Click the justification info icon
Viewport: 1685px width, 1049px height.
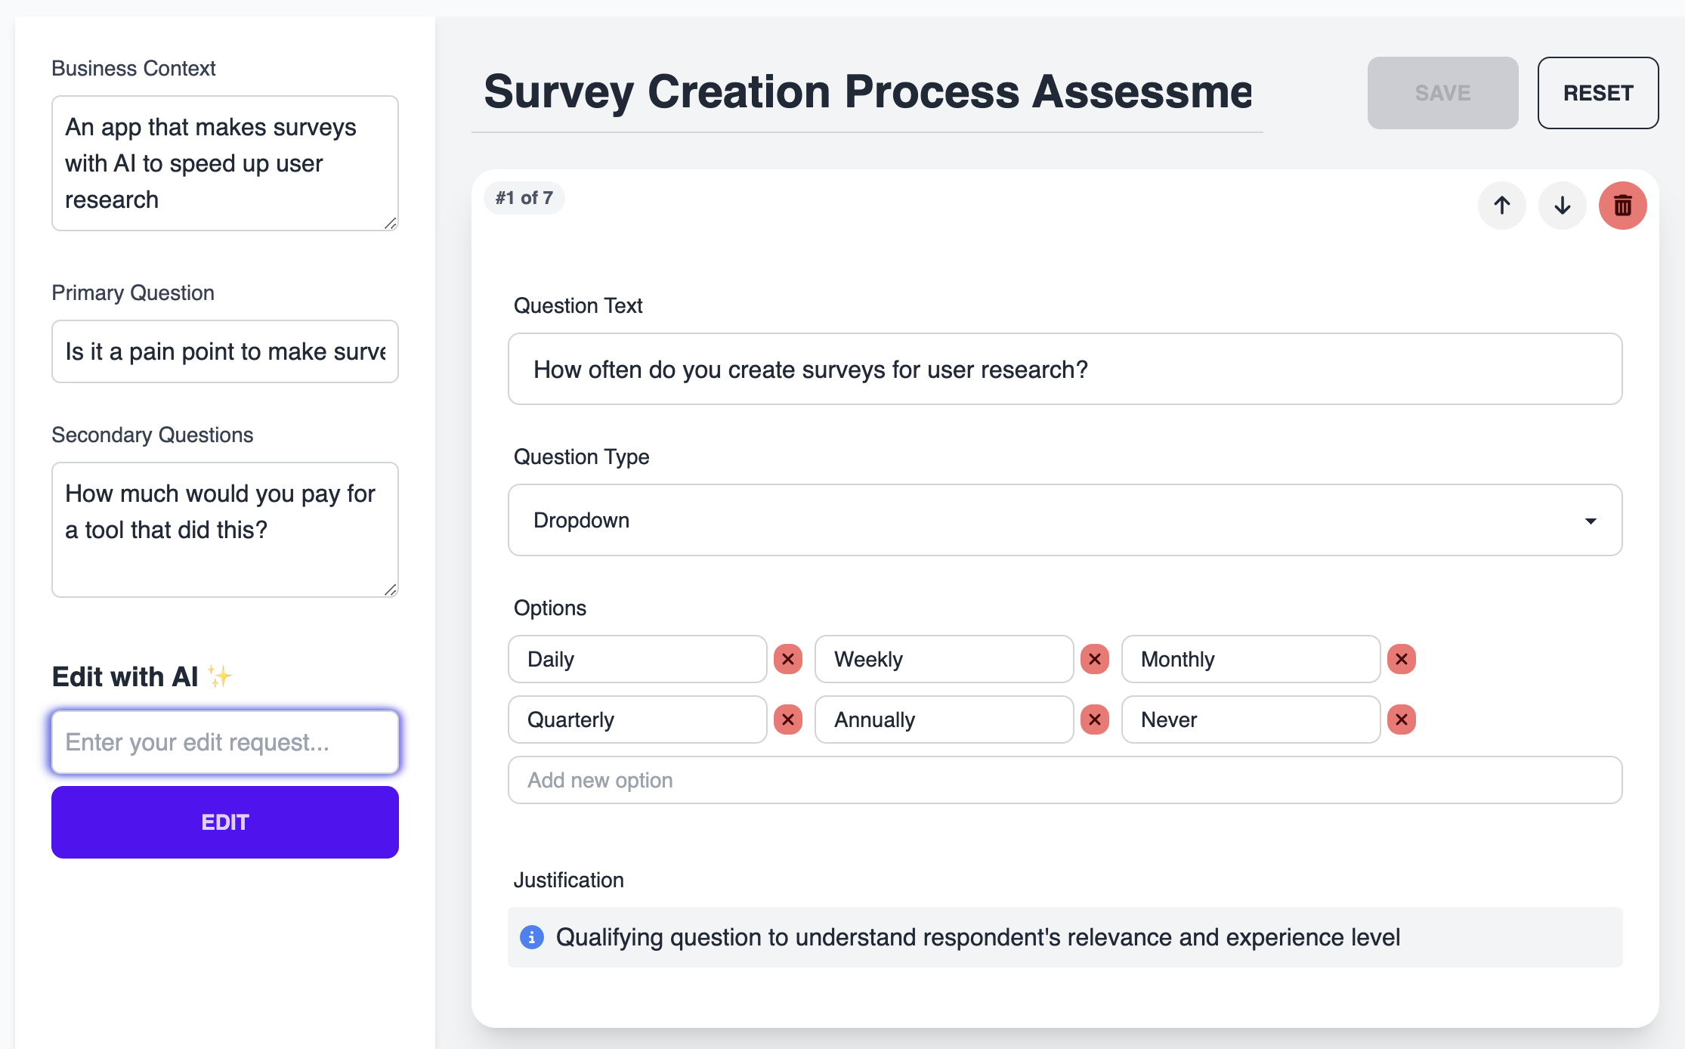[532, 937]
